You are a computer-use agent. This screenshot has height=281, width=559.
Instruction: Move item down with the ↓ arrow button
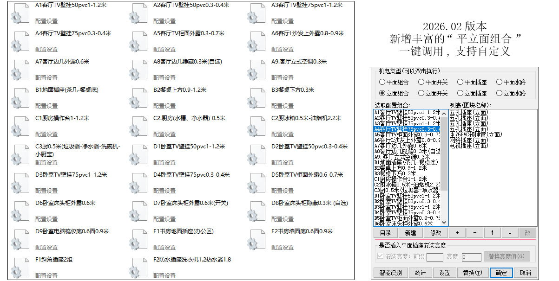510,233
